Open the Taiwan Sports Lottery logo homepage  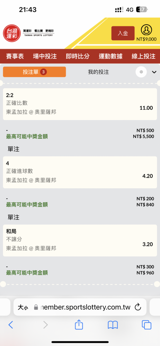[29, 33]
